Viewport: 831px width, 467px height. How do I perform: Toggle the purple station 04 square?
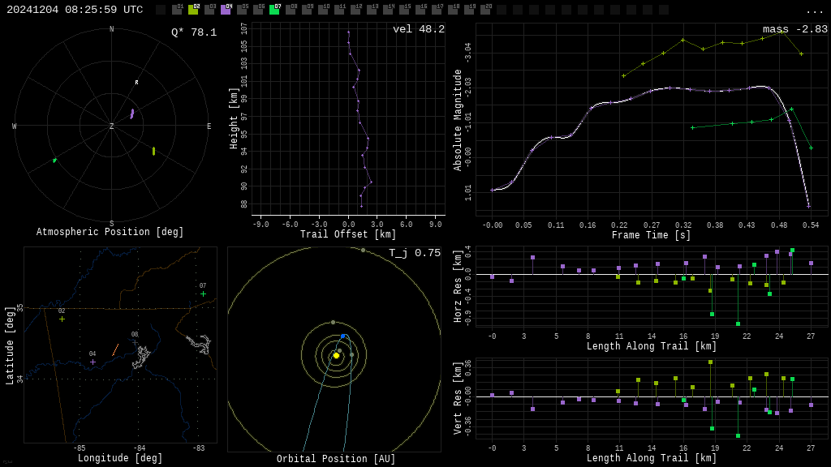pyautogui.click(x=226, y=10)
